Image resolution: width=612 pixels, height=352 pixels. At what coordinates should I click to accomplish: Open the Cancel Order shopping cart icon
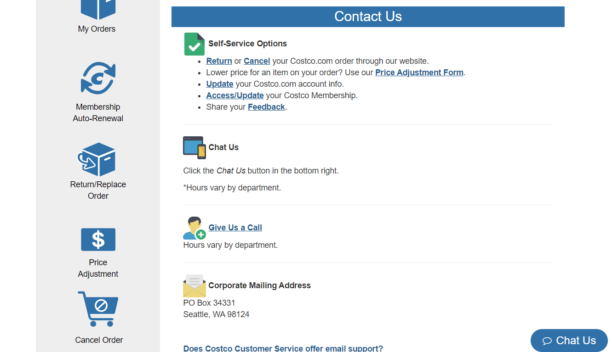click(98, 309)
